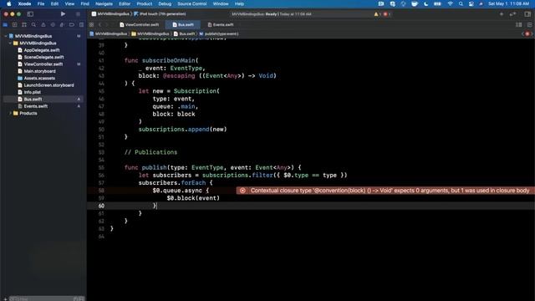Image resolution: width=535 pixels, height=301 pixels.
Task: Open jump bar project MVVMBindingsBus segment
Action: [109, 33]
